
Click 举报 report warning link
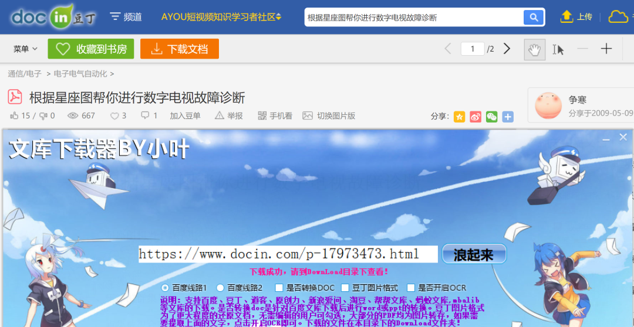[x=229, y=116]
